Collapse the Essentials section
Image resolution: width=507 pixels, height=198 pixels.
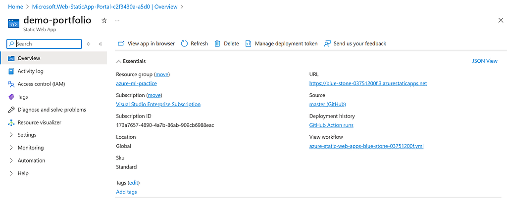(x=131, y=61)
